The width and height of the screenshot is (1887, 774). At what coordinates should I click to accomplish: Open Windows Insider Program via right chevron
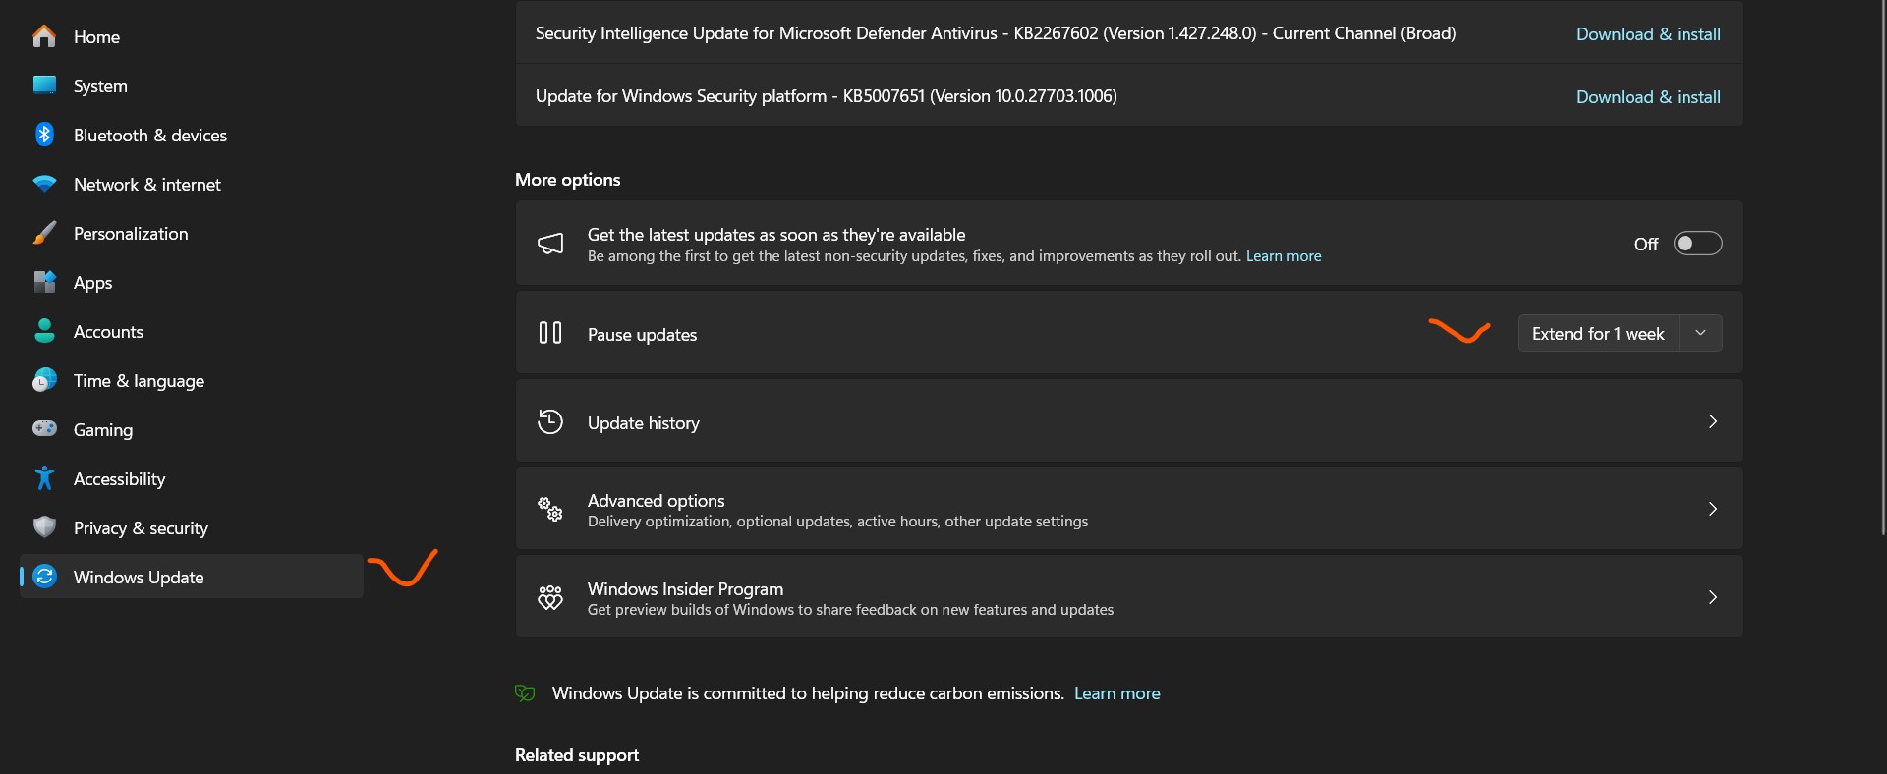tap(1713, 597)
